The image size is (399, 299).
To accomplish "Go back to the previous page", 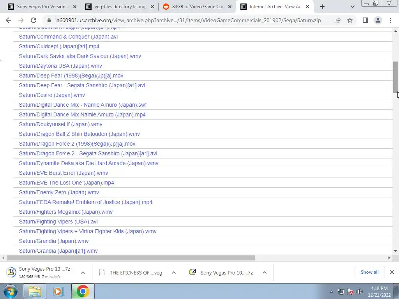I will click(x=9, y=20).
